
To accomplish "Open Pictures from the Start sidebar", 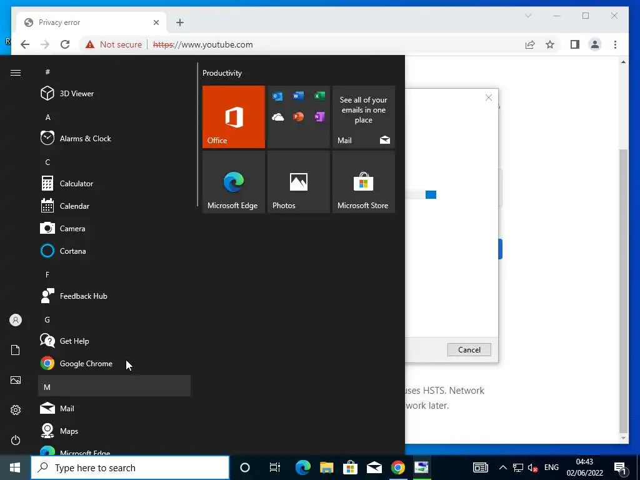I will coord(16,380).
